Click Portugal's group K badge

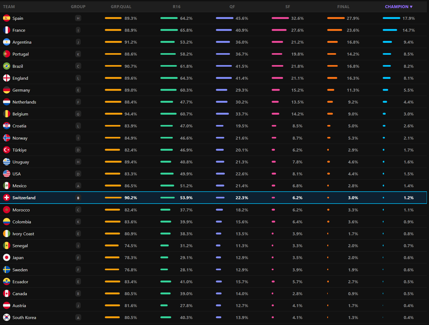[78, 54]
